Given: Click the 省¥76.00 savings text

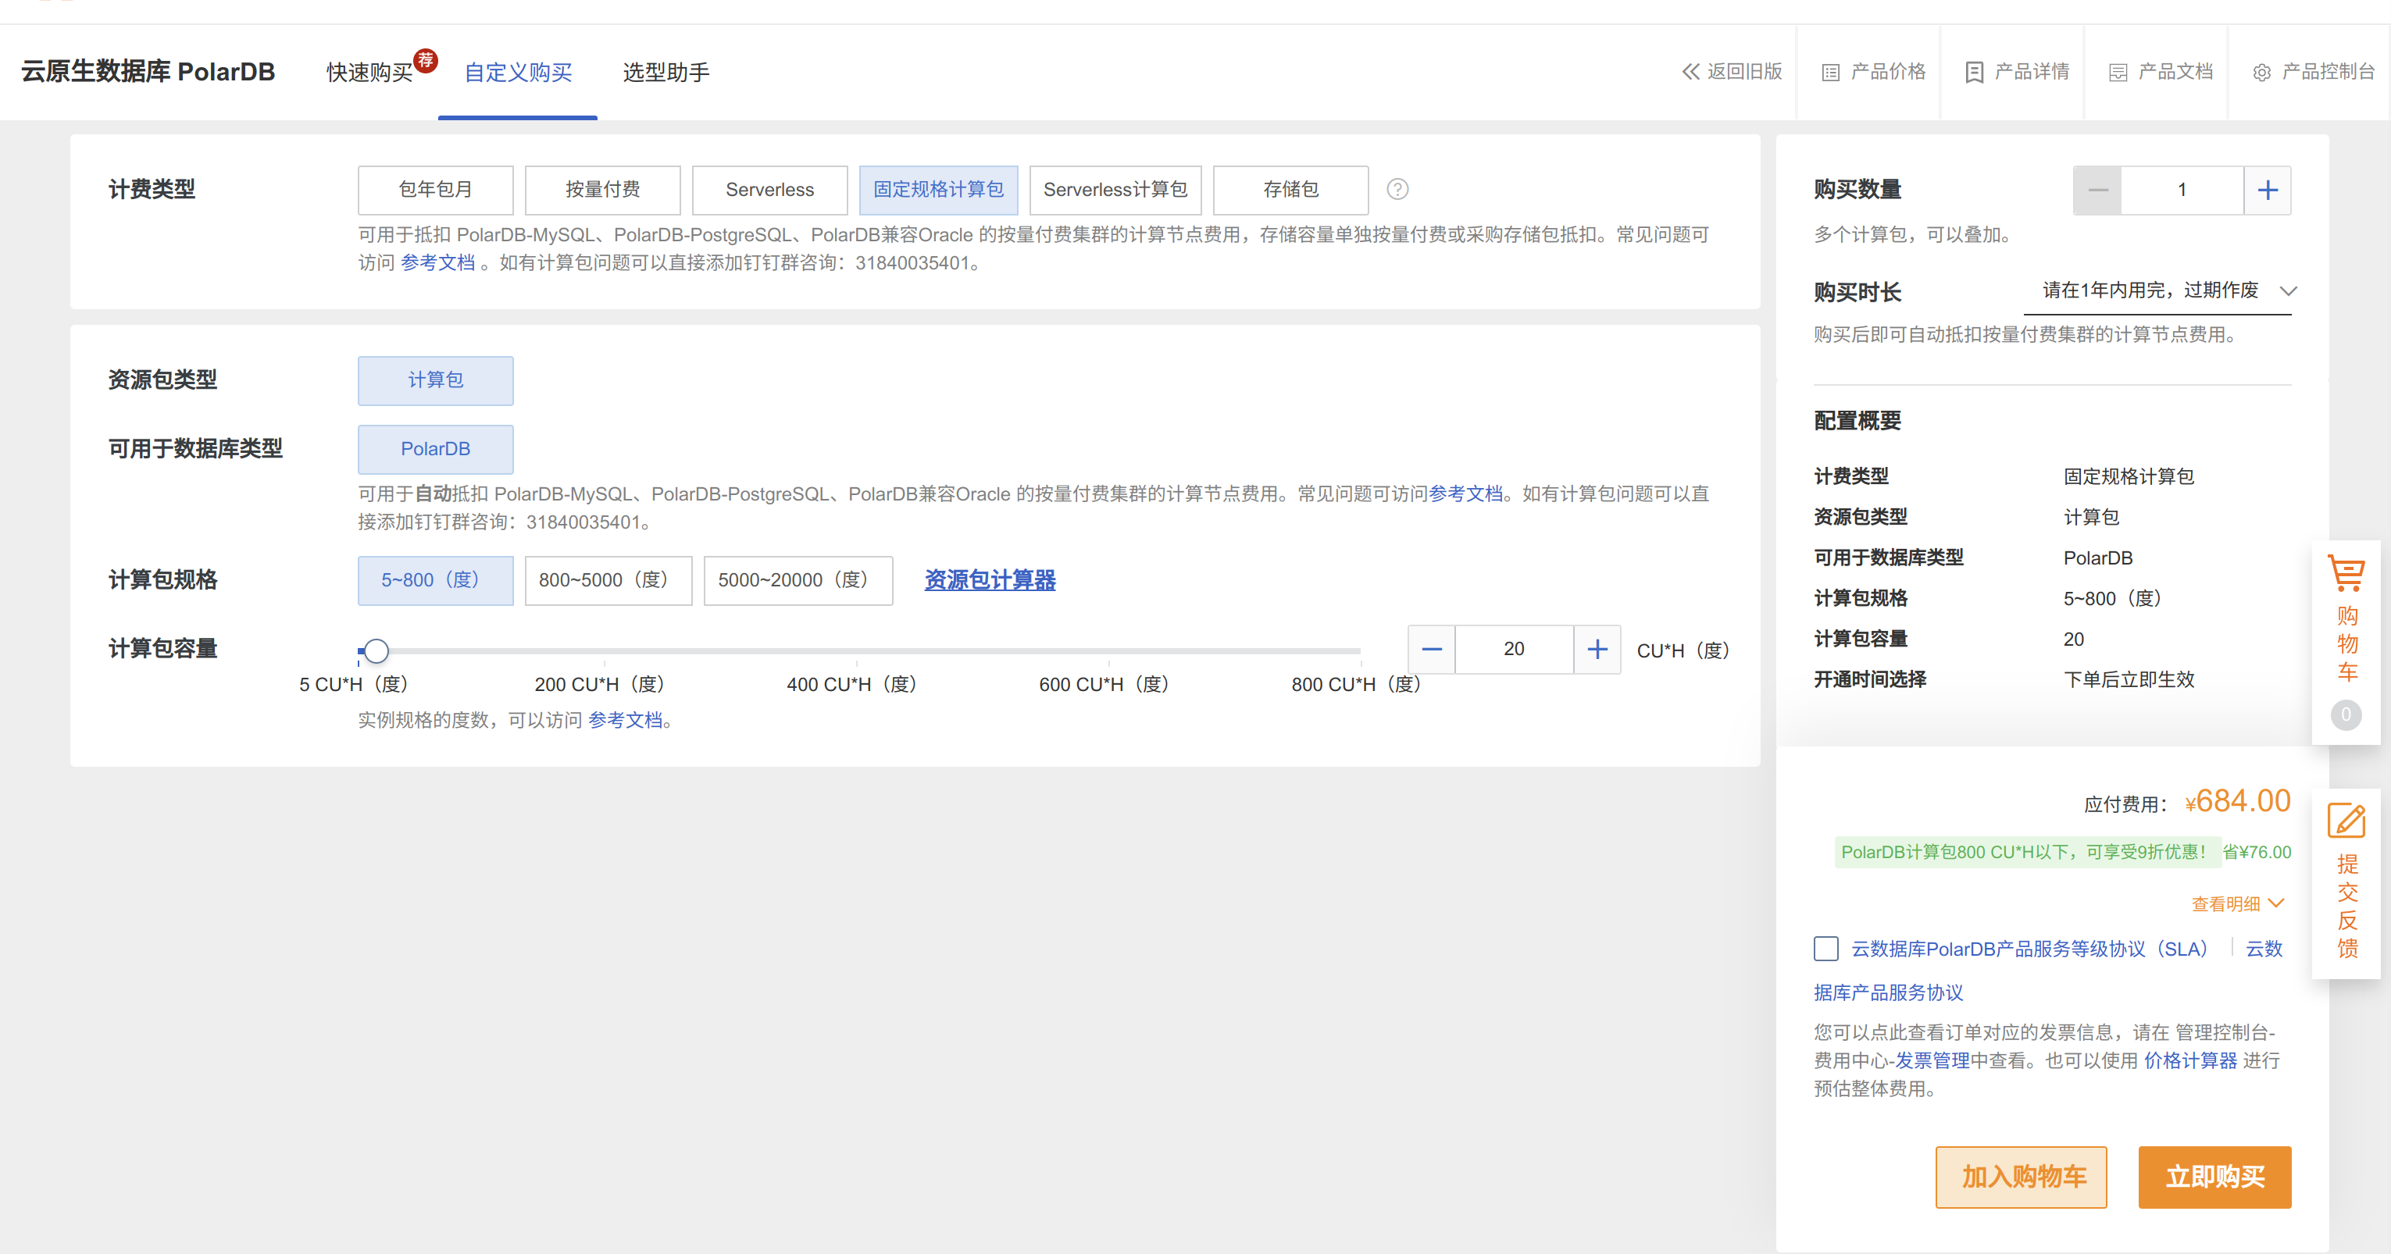Looking at the screenshot, I should coord(2257,853).
